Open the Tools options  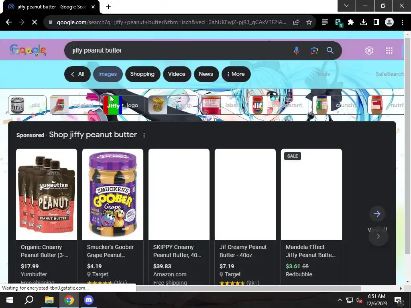tap(324, 74)
